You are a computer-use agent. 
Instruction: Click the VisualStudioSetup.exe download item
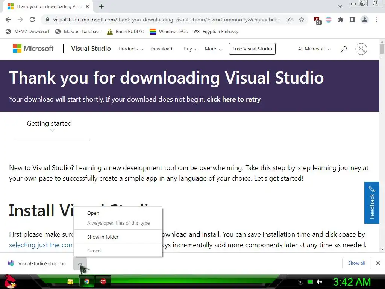(x=37, y=263)
